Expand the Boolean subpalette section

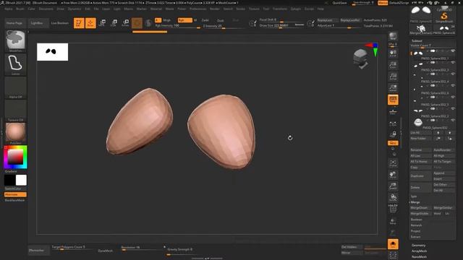[417, 220]
